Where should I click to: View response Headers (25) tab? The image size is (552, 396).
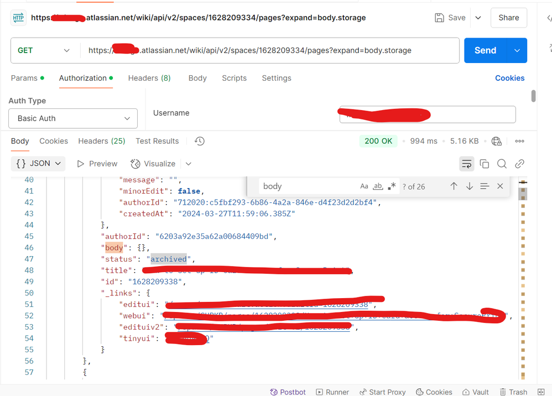point(102,141)
